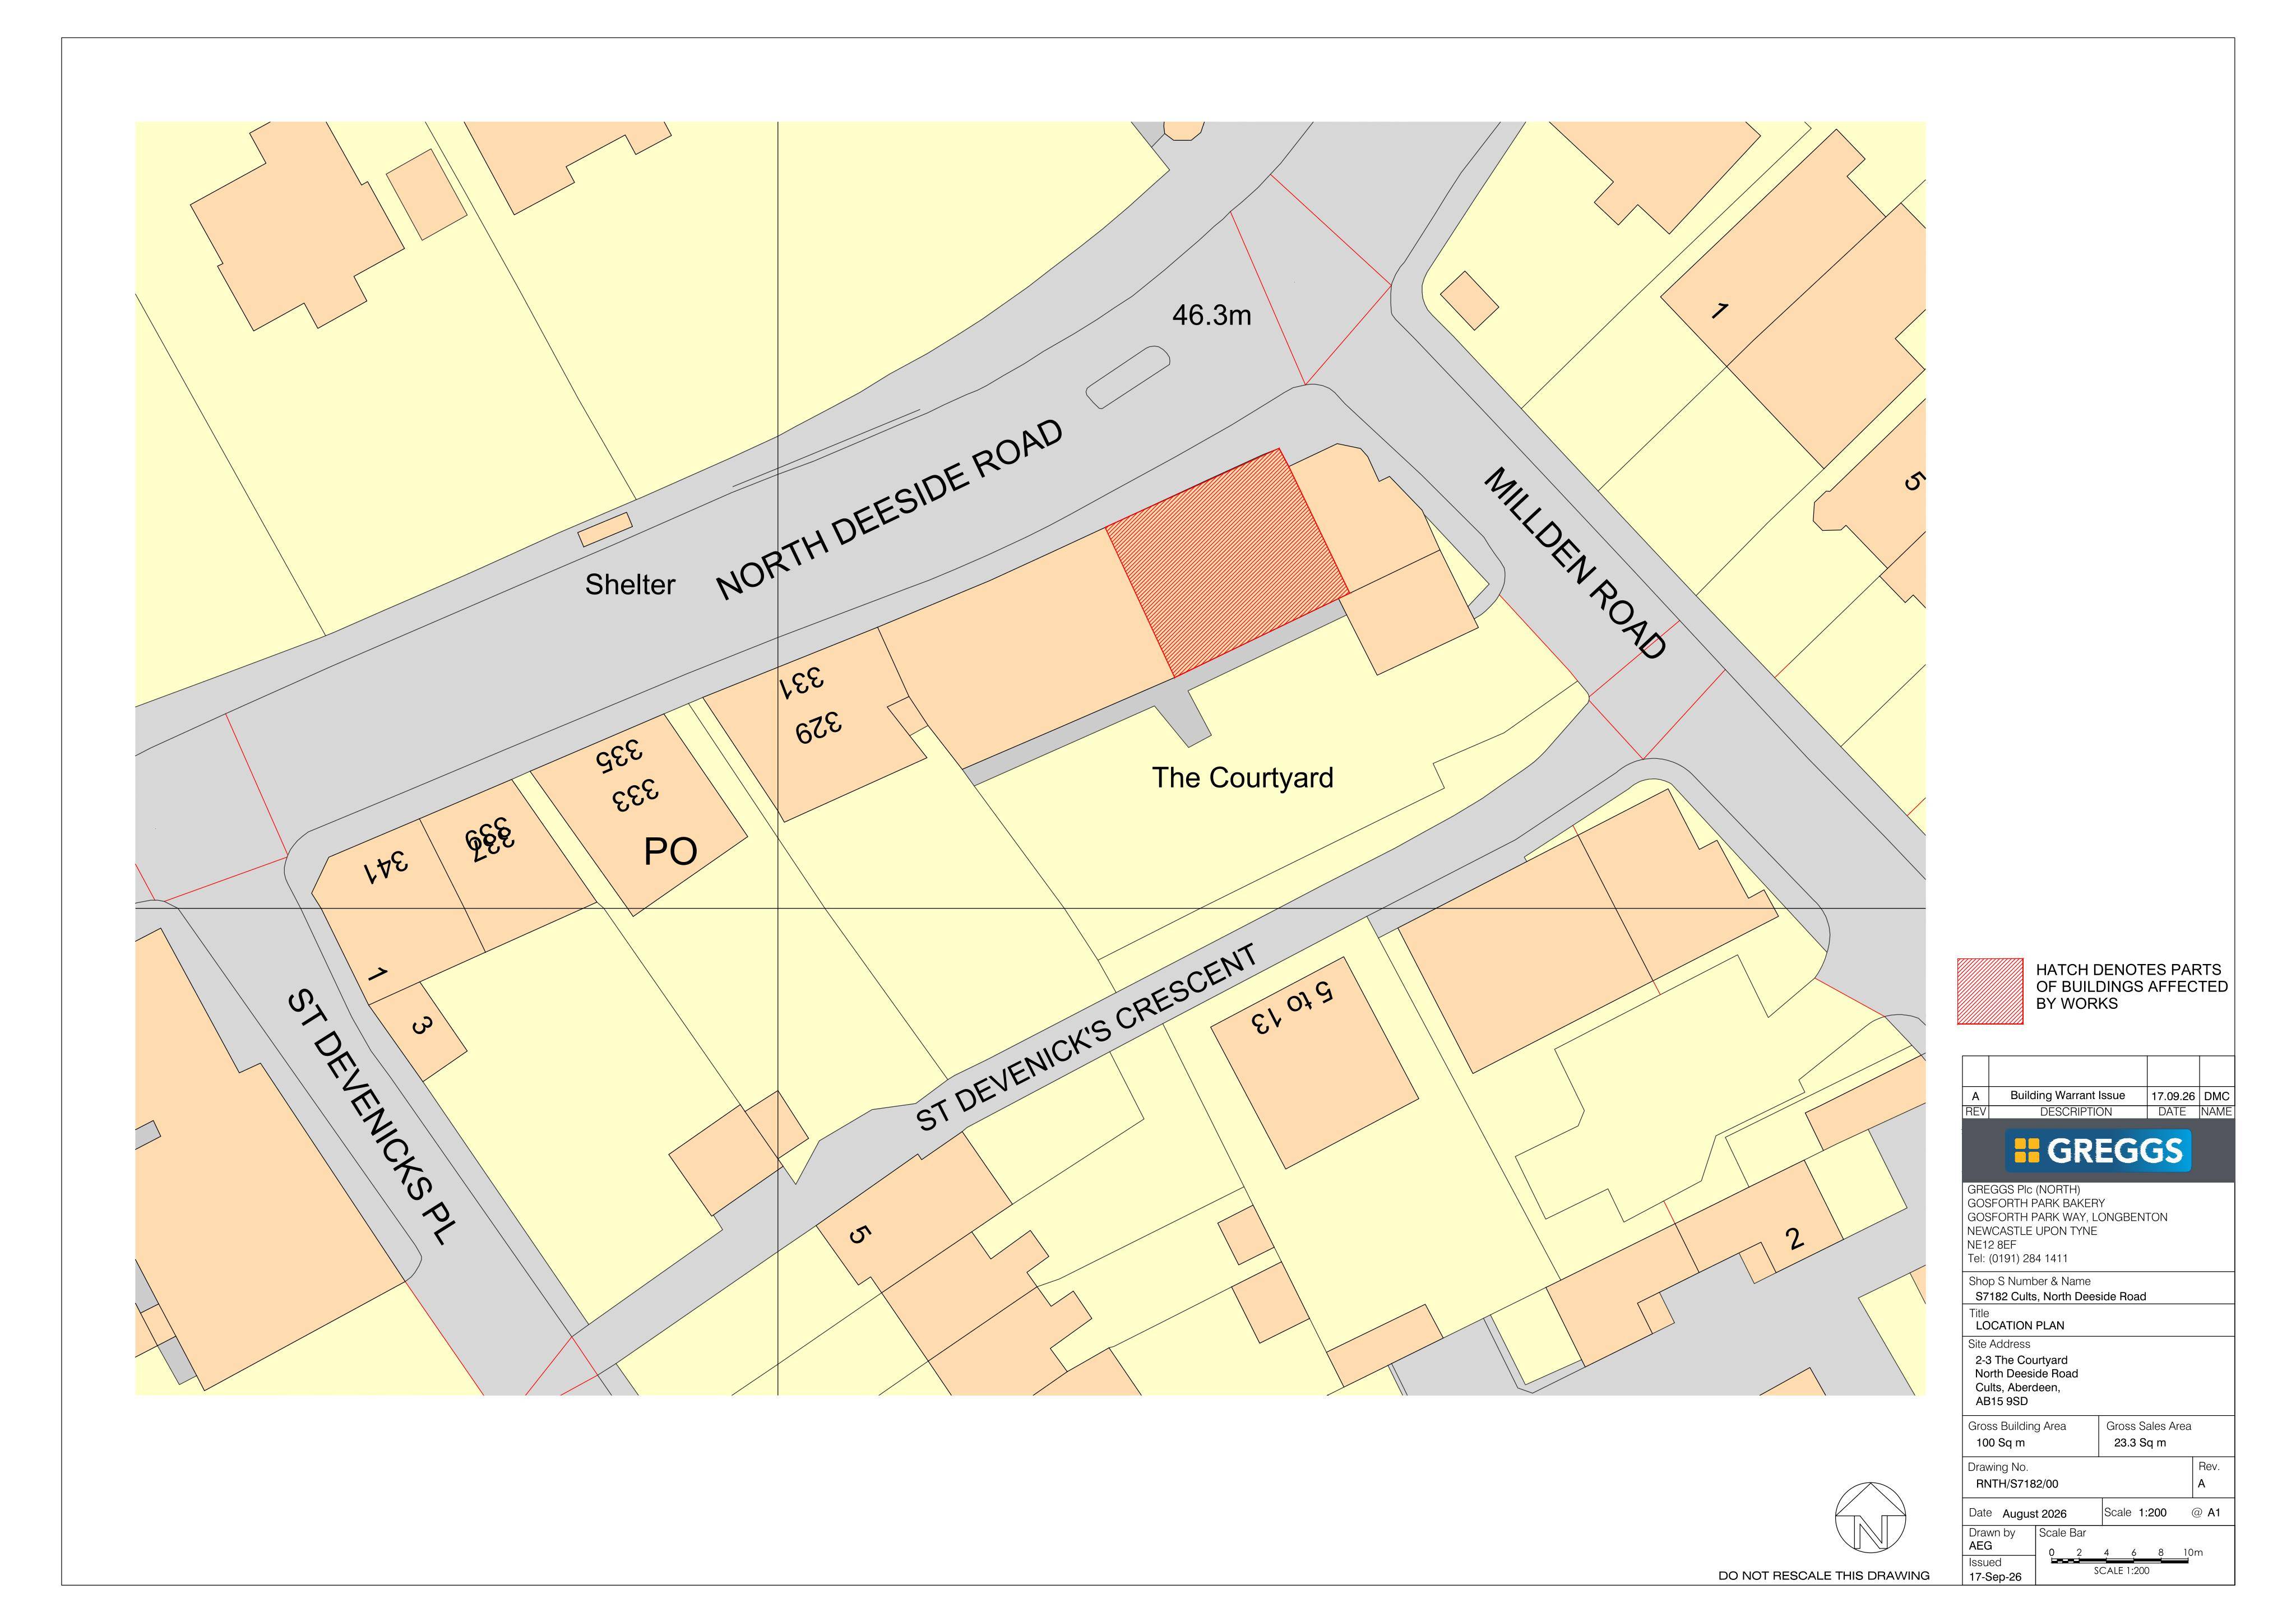The height and width of the screenshot is (1622, 2296).
Task: Click The Courtyard text label
Action: click(1242, 778)
